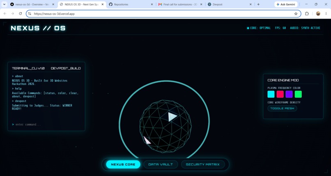This screenshot has width=331, height=176.
Task: Click the DEVPOST_BUILD label
Action: [x=66, y=68]
